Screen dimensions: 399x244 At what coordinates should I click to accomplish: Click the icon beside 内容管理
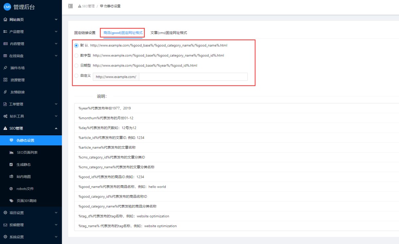pyautogui.click(x=5, y=44)
